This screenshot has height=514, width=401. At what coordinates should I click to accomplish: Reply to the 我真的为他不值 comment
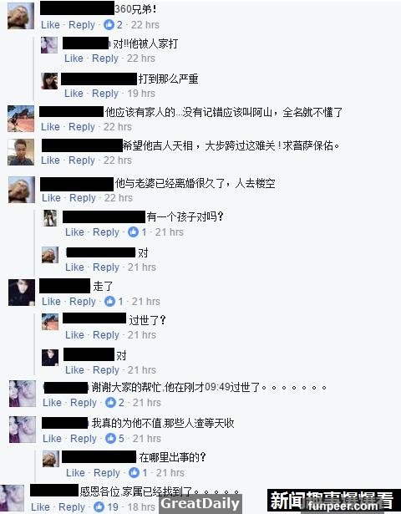(x=84, y=439)
